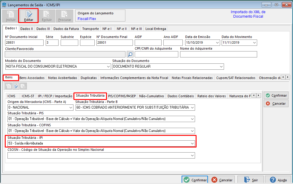Image resolution: width=293 pixels, height=184 pixels.
Task: Open the Local Entrega tab
Action: click(x=156, y=29)
